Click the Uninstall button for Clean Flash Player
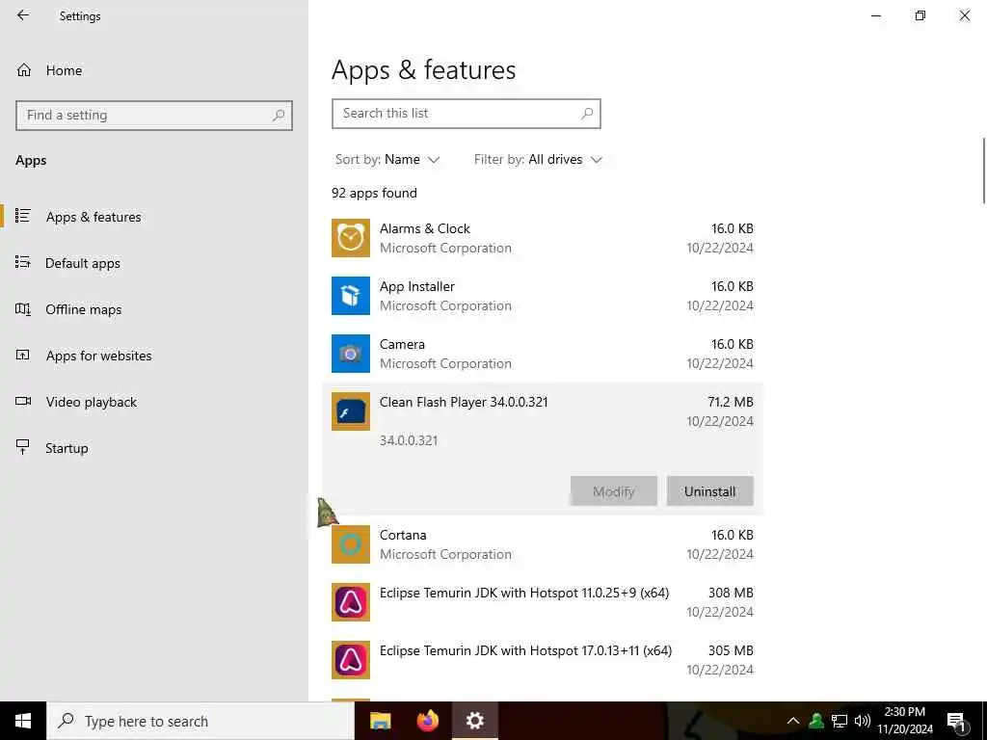The height and width of the screenshot is (740, 987). [x=709, y=490]
